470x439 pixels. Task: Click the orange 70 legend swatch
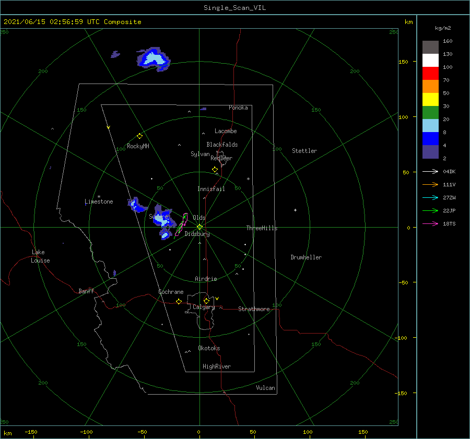430,86
